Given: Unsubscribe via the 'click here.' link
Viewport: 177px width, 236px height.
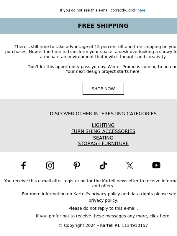Looking at the screenshot, I should (x=160, y=216).
